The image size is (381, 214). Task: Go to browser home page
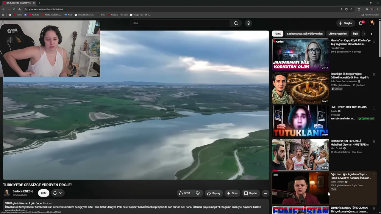click(19, 9)
